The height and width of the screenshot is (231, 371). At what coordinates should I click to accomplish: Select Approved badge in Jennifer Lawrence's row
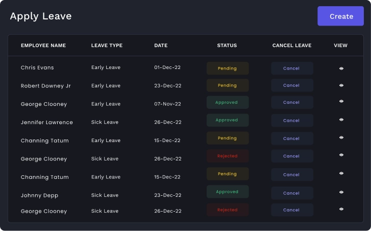click(227, 120)
